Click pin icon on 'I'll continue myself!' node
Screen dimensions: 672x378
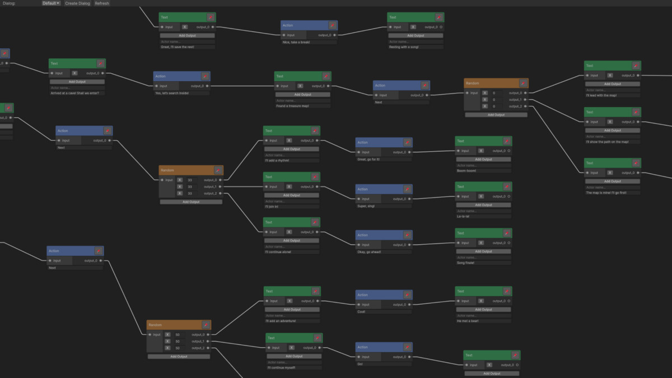tap(318, 338)
